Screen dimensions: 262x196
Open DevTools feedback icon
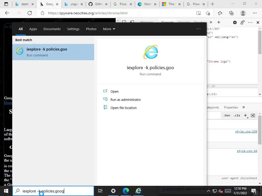243,22
